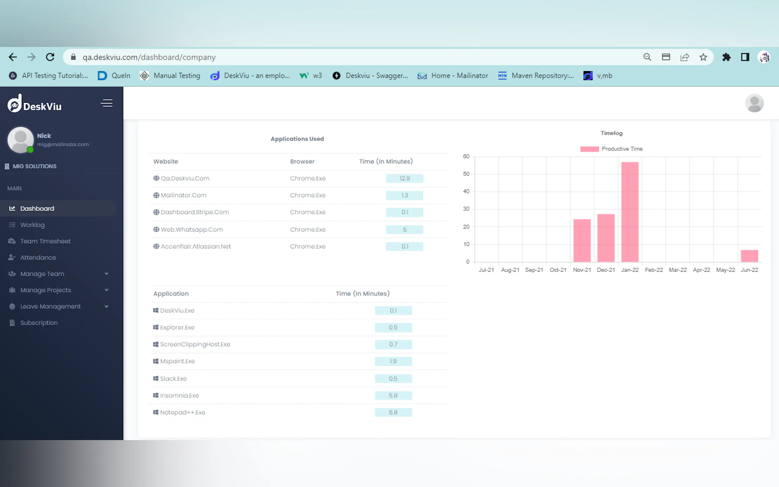The height and width of the screenshot is (487, 779).
Task: Open browser extensions puzzle icon
Action: click(726, 57)
